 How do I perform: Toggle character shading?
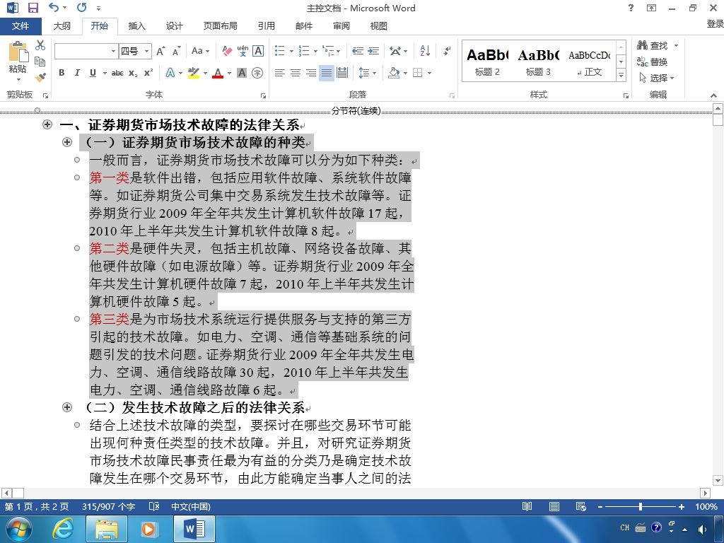click(242, 73)
